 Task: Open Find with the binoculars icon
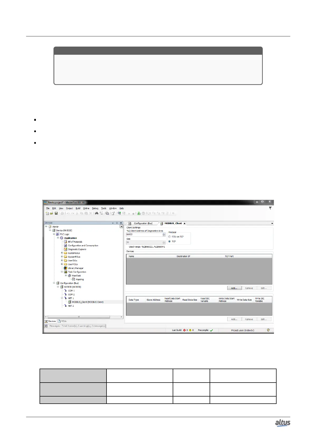(x=97, y=213)
